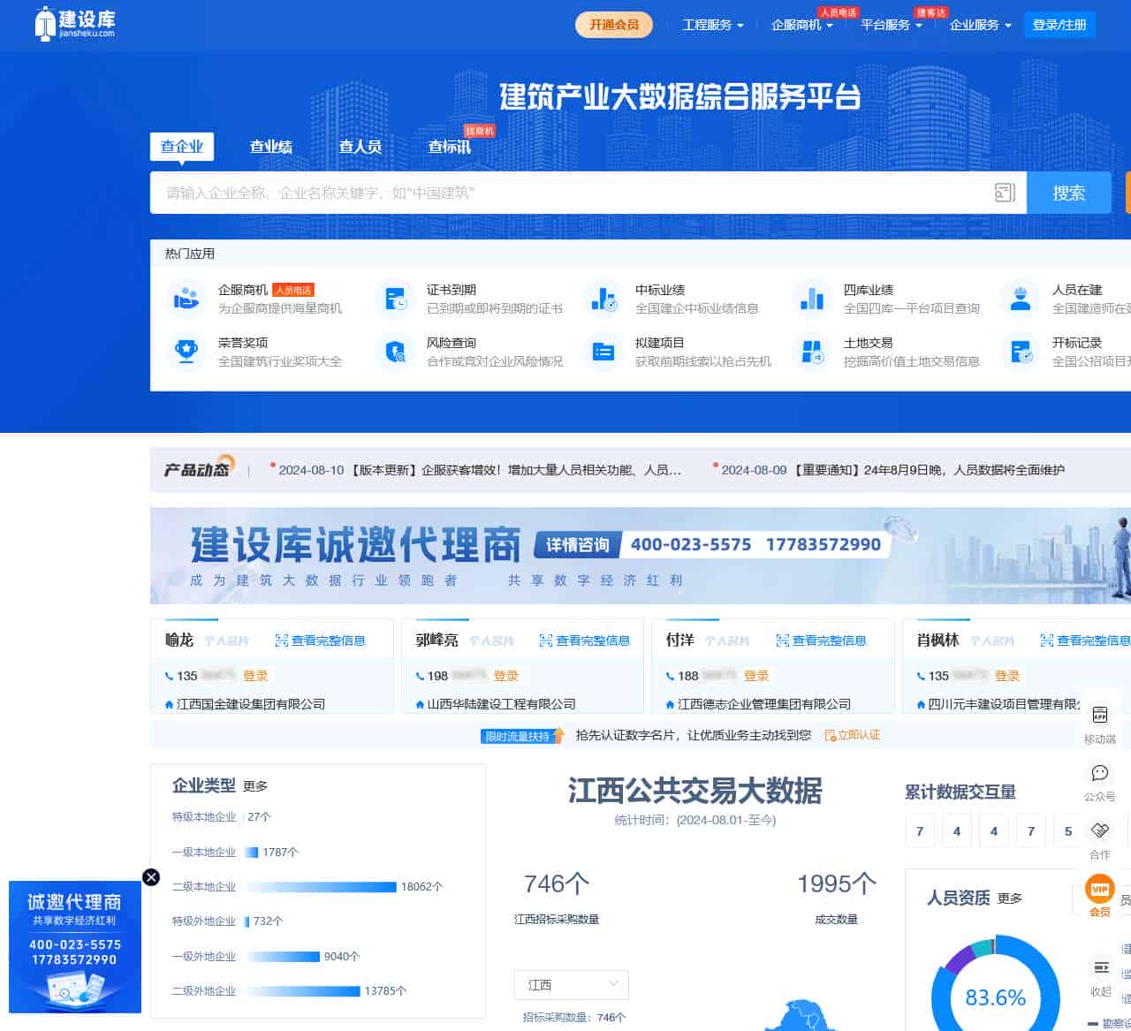Open the 拟建项目 list icon
The image size is (1131, 1031).
[x=603, y=352]
